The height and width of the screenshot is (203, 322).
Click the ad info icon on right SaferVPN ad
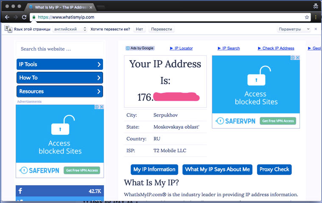(x=293, y=58)
